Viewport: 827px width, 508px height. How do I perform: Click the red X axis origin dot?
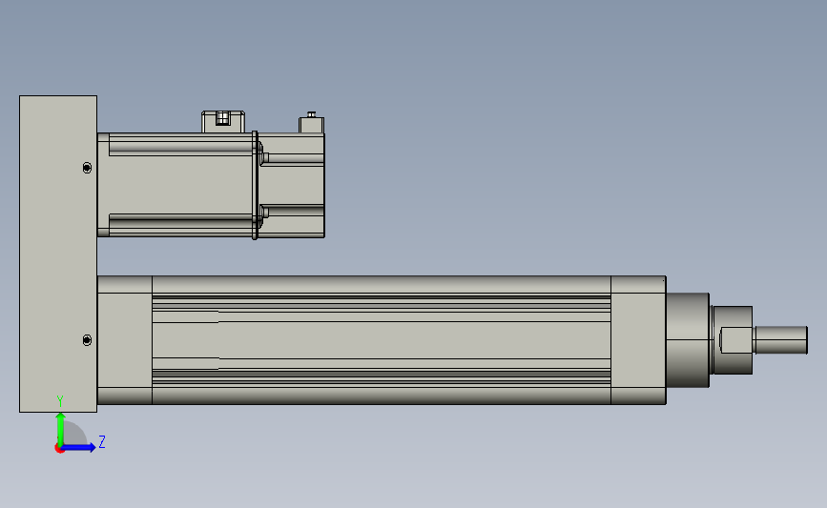pyautogui.click(x=59, y=449)
